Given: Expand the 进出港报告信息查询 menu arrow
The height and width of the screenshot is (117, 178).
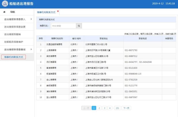Looking at the screenshot, I should (31, 49).
